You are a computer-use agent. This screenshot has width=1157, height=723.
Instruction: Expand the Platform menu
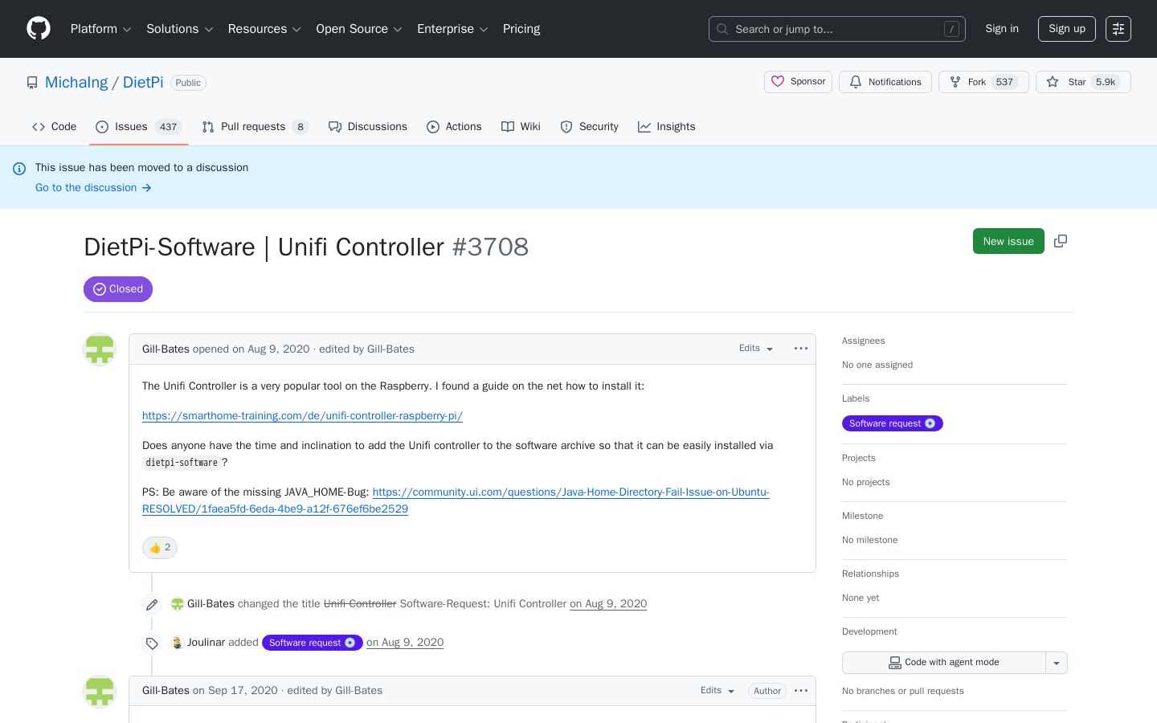coord(100,29)
